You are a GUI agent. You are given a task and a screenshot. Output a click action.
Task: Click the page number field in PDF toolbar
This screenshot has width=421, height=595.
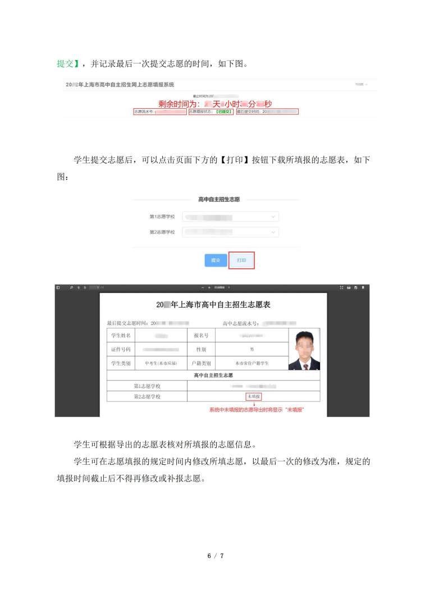coord(94,287)
